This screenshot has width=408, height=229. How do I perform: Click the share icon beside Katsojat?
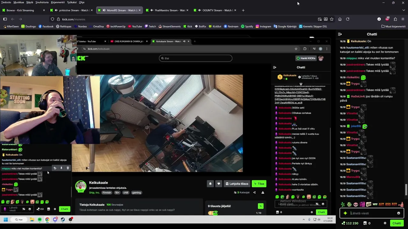pos(254,192)
